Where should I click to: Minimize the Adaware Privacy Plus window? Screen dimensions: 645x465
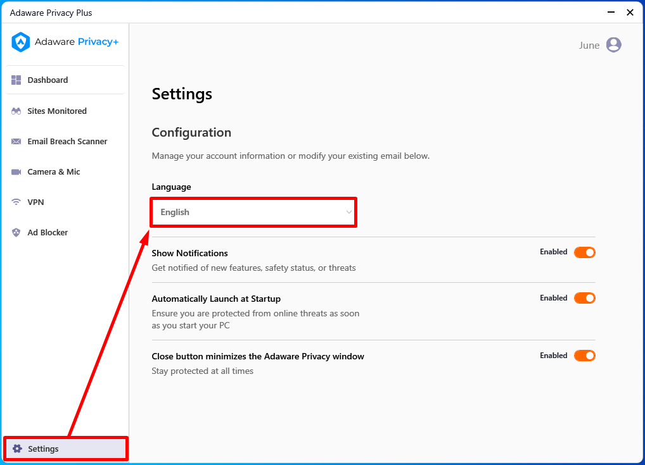pos(611,12)
